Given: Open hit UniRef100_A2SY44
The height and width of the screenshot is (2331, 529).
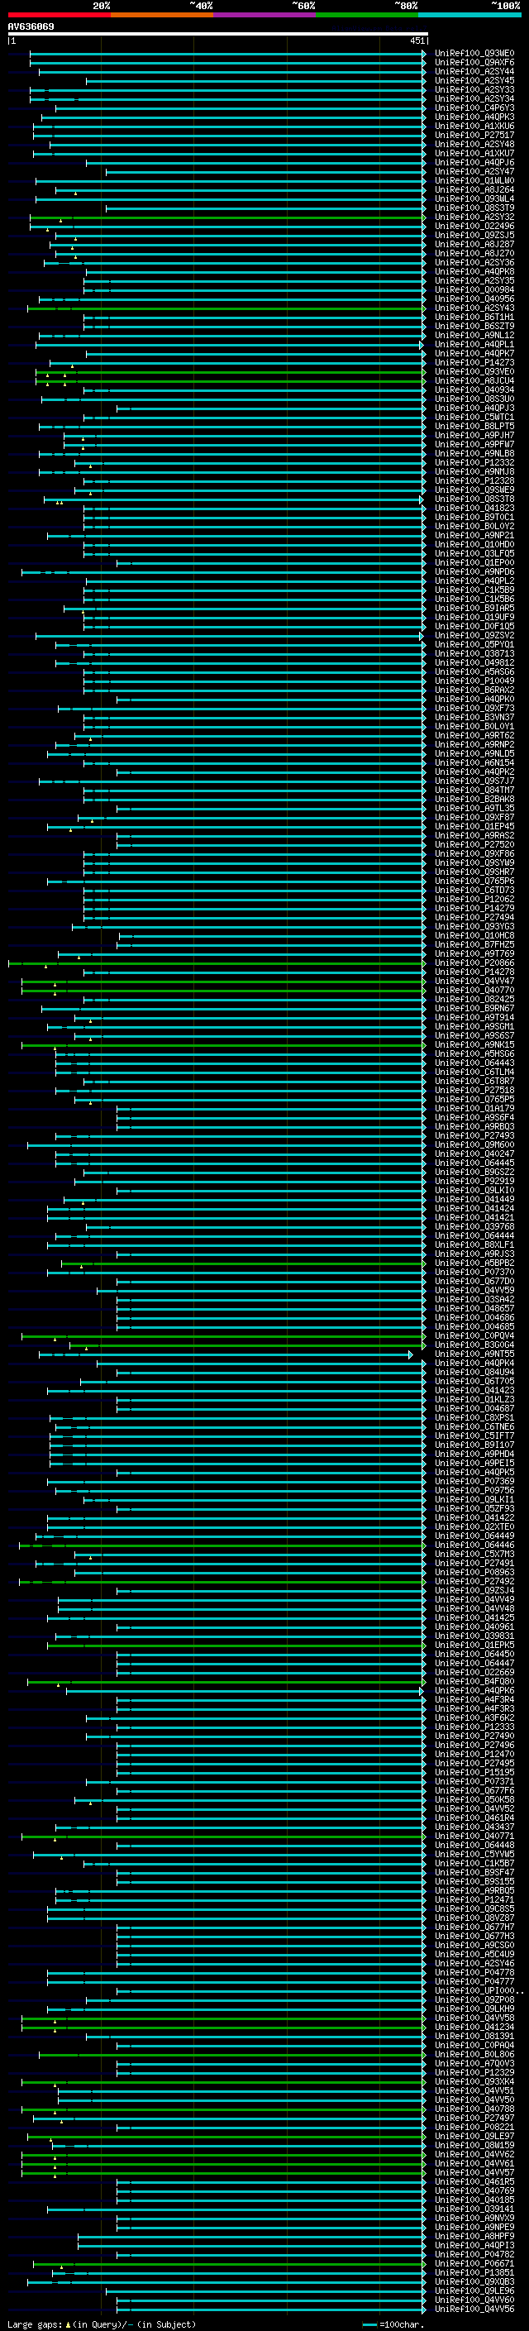Looking at the screenshot, I should [474, 71].
